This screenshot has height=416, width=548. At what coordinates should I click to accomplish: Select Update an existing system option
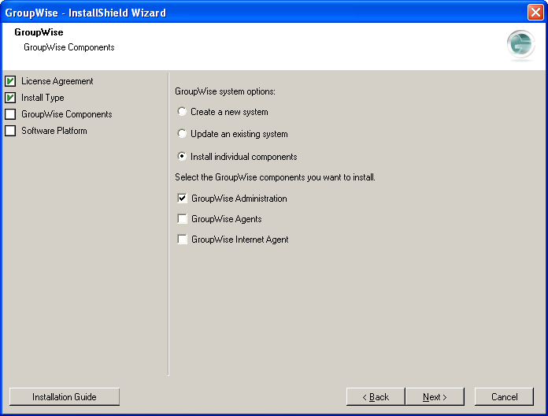(182, 133)
